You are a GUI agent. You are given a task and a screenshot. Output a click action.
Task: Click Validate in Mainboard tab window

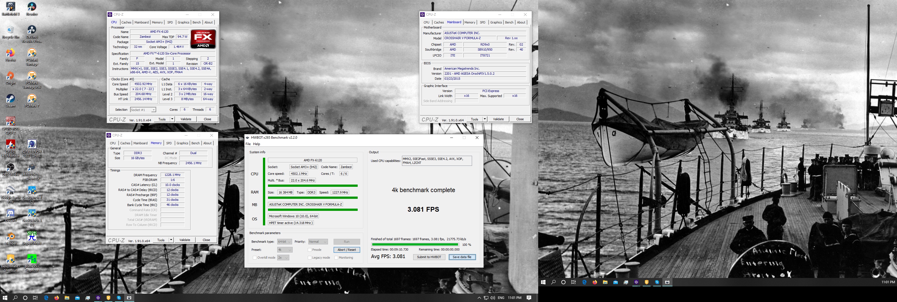(x=498, y=119)
